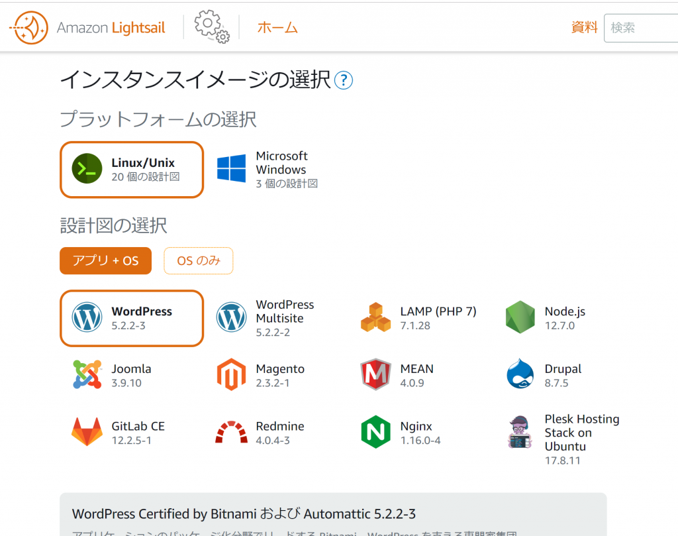Screen dimensions: 678x536
Task: Choose the MEAN shield icon
Action: (x=376, y=374)
